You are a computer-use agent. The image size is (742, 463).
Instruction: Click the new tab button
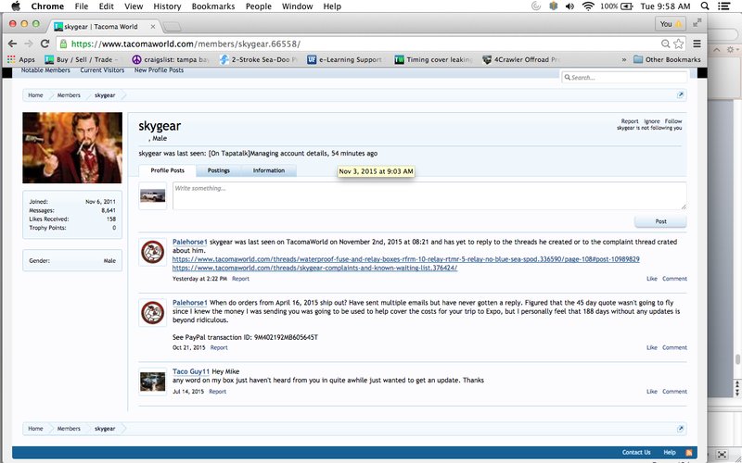pyautogui.click(x=173, y=27)
